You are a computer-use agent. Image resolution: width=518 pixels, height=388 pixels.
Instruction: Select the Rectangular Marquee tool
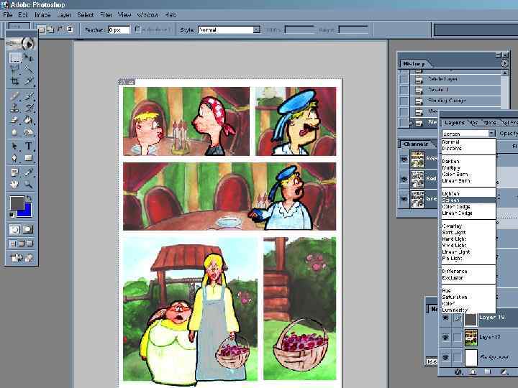pos(14,58)
